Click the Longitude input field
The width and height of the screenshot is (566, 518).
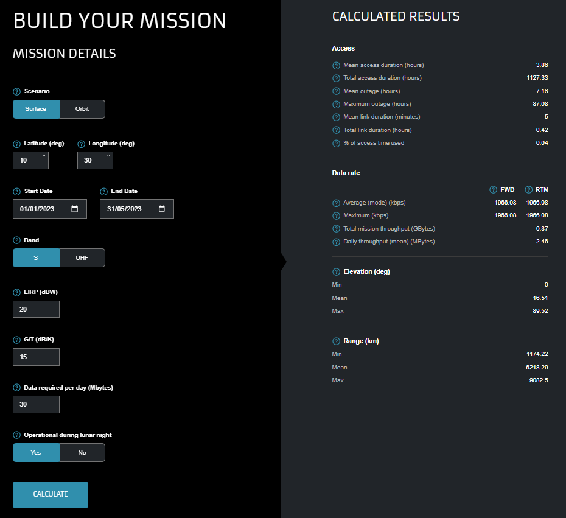pyautogui.click(x=92, y=161)
